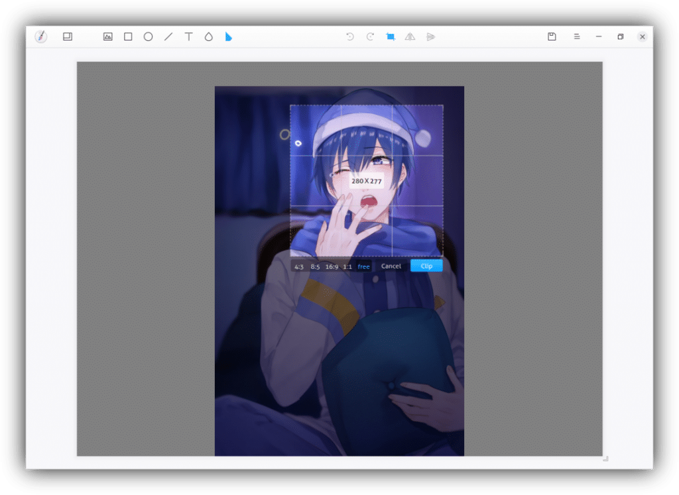Select the text tool
Viewport: 679px width, 495px height.
tap(188, 36)
